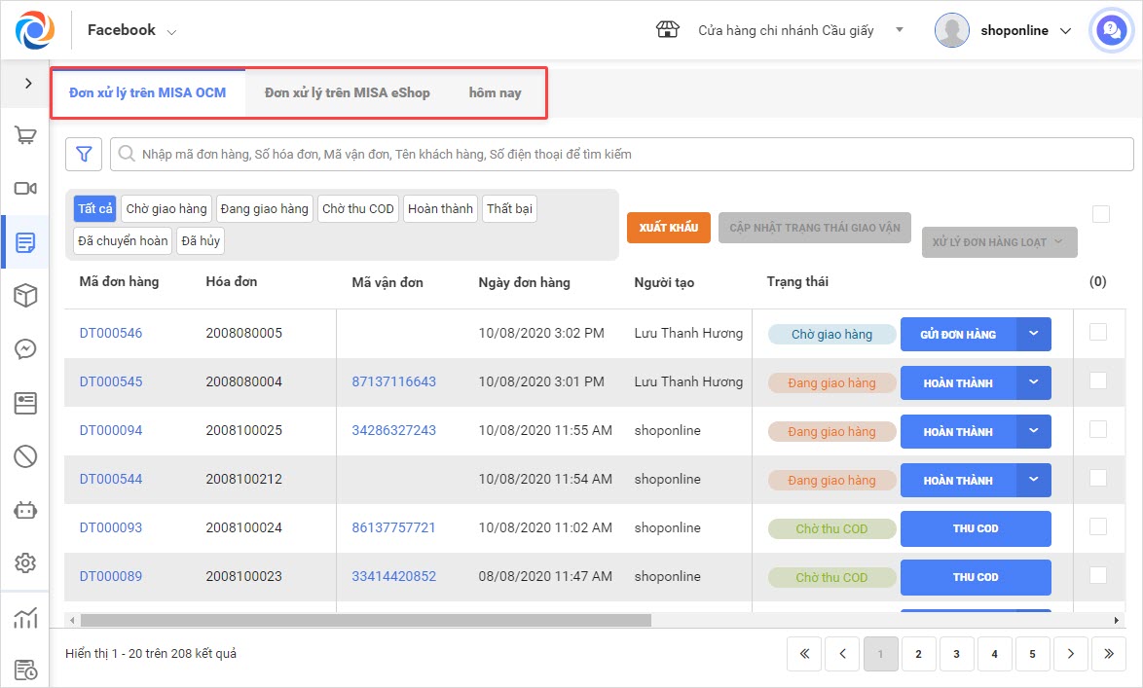Open the settings gear sidebar icon
Image resolution: width=1143 pixels, height=688 pixels.
click(x=25, y=562)
